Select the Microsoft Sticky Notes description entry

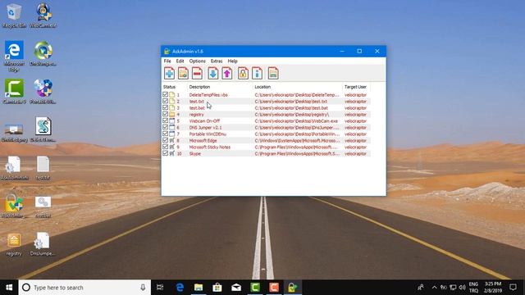pos(210,147)
